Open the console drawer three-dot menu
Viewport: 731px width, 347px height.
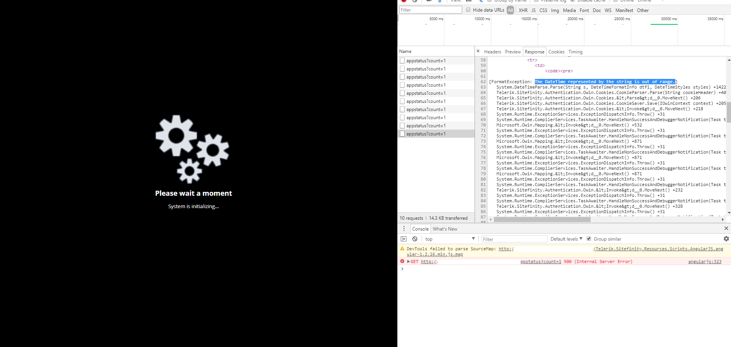coord(404,229)
